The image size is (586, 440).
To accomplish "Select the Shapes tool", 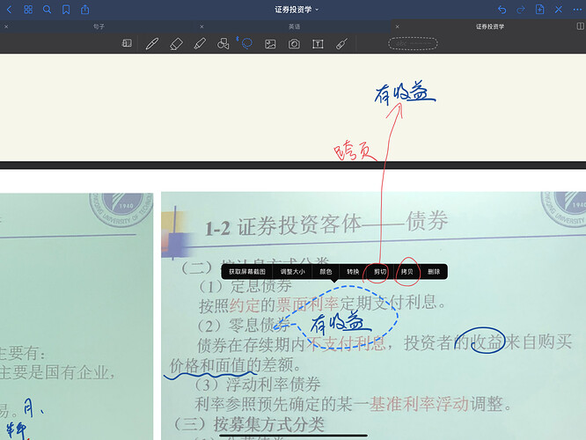I will [223, 44].
